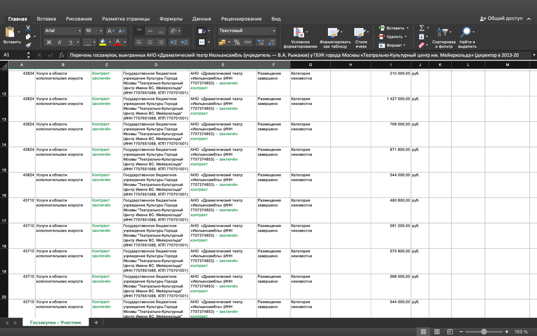Open the Рецензирование ribbon tab

point(241,19)
